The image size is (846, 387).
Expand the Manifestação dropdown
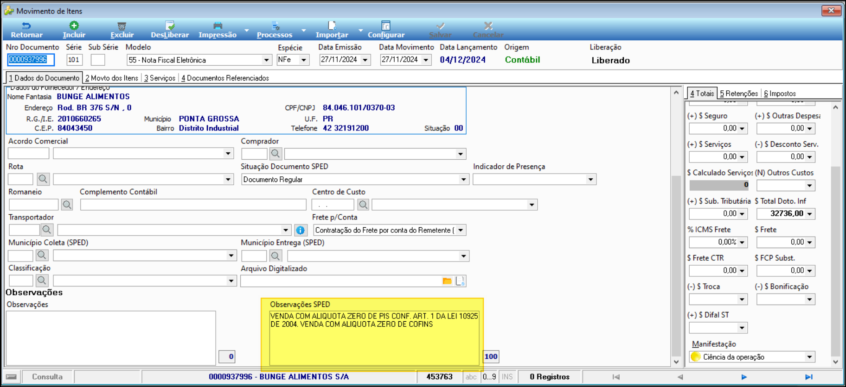[x=809, y=357]
